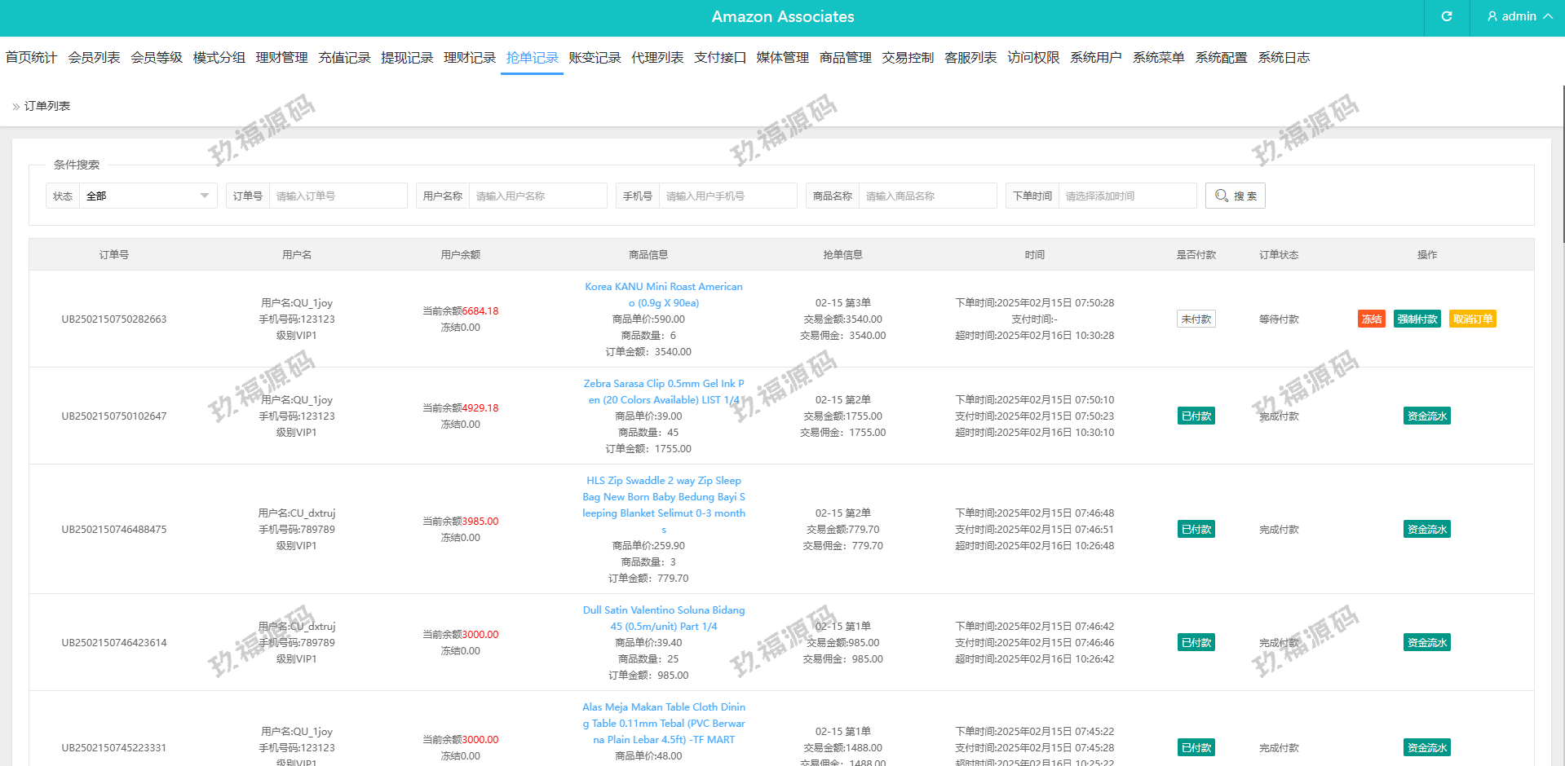Open the 系统日志 menu tab
The image size is (1565, 766).
pyautogui.click(x=1283, y=57)
